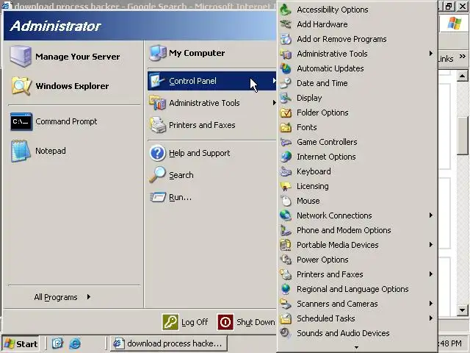Click the Command Prompt icon

click(21, 121)
